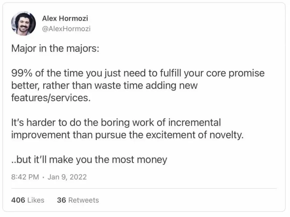The width and height of the screenshot is (290, 217).
Task: Click the 8:42 PM timestamp
Action: pos(25,177)
